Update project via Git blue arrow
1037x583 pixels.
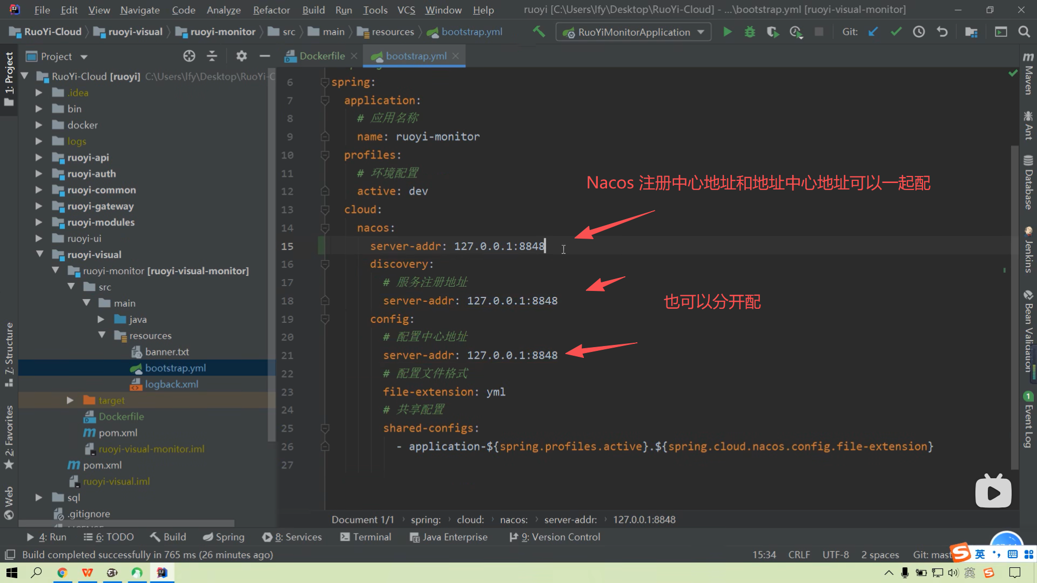(x=873, y=32)
